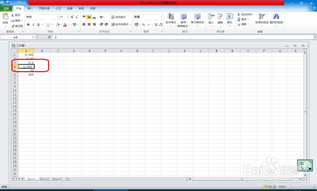The image size is (317, 191).
Task: Click the Insert cells icon
Action: click(211, 16)
